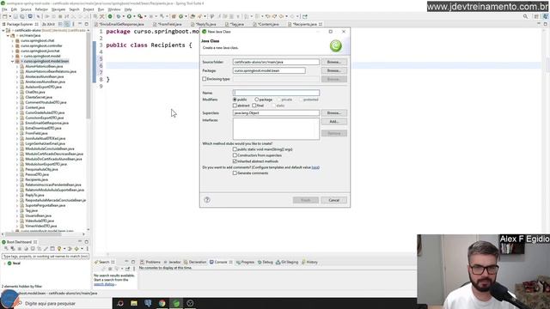Click the Debug bug toolbar icon

(x=119, y=16)
